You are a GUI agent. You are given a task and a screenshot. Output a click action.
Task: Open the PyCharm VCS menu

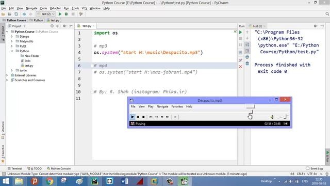[x=84, y=8]
